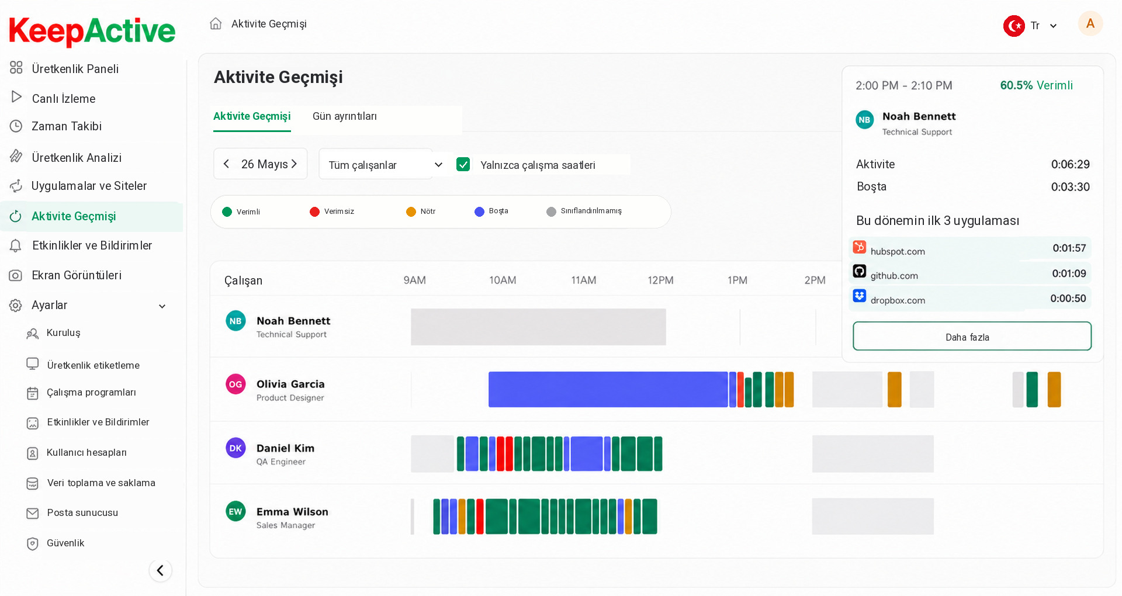
Task: Open the user avatar A
Action: (1090, 24)
